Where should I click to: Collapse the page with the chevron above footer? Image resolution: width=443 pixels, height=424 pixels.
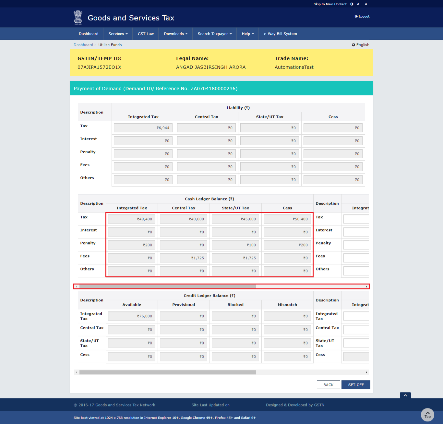point(405,395)
